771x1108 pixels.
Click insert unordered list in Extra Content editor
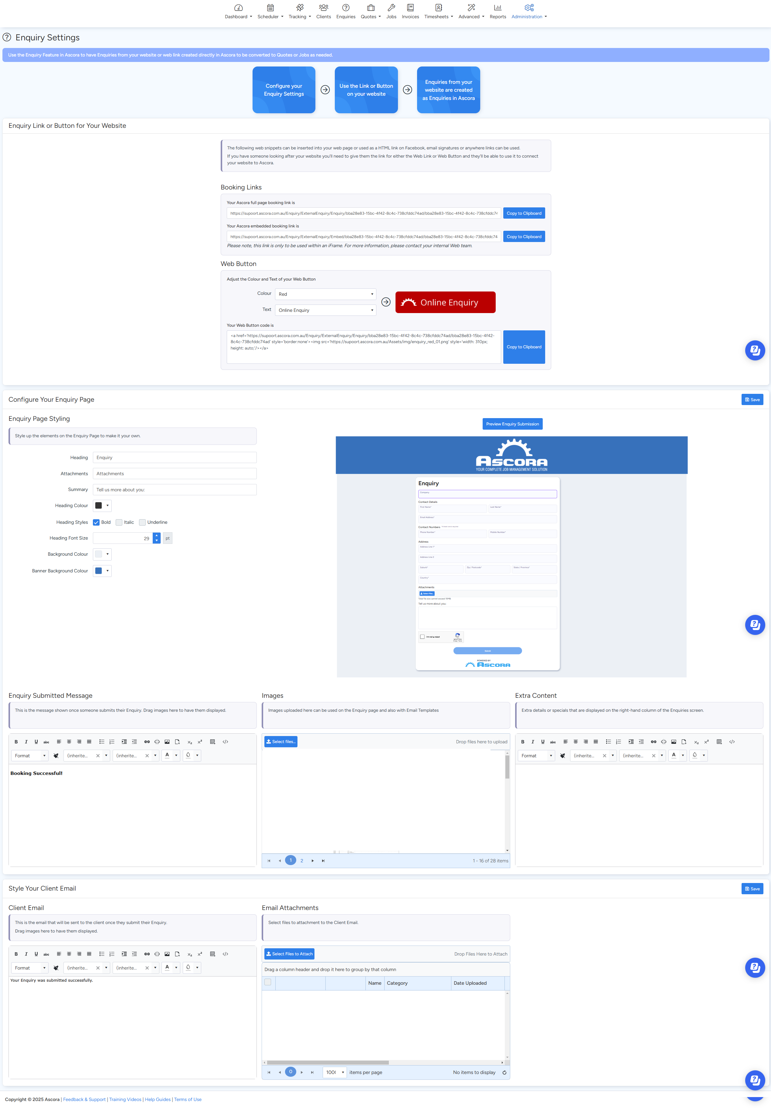608,742
